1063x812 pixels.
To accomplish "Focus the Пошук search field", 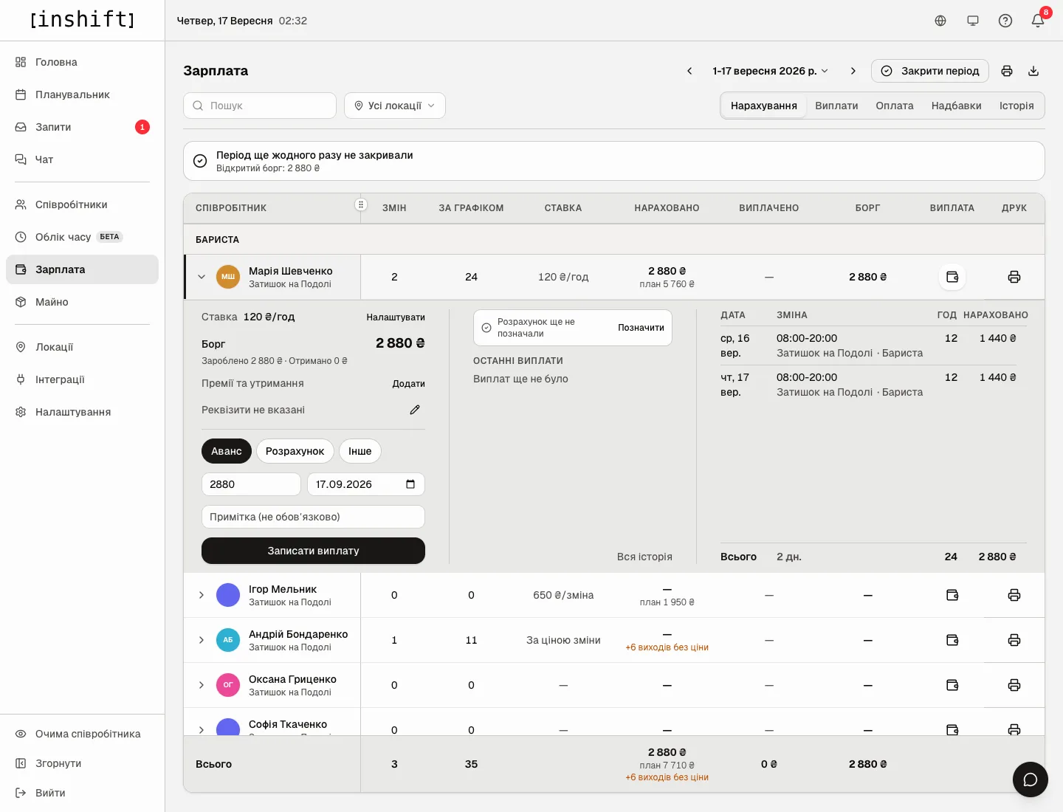I will (x=260, y=106).
